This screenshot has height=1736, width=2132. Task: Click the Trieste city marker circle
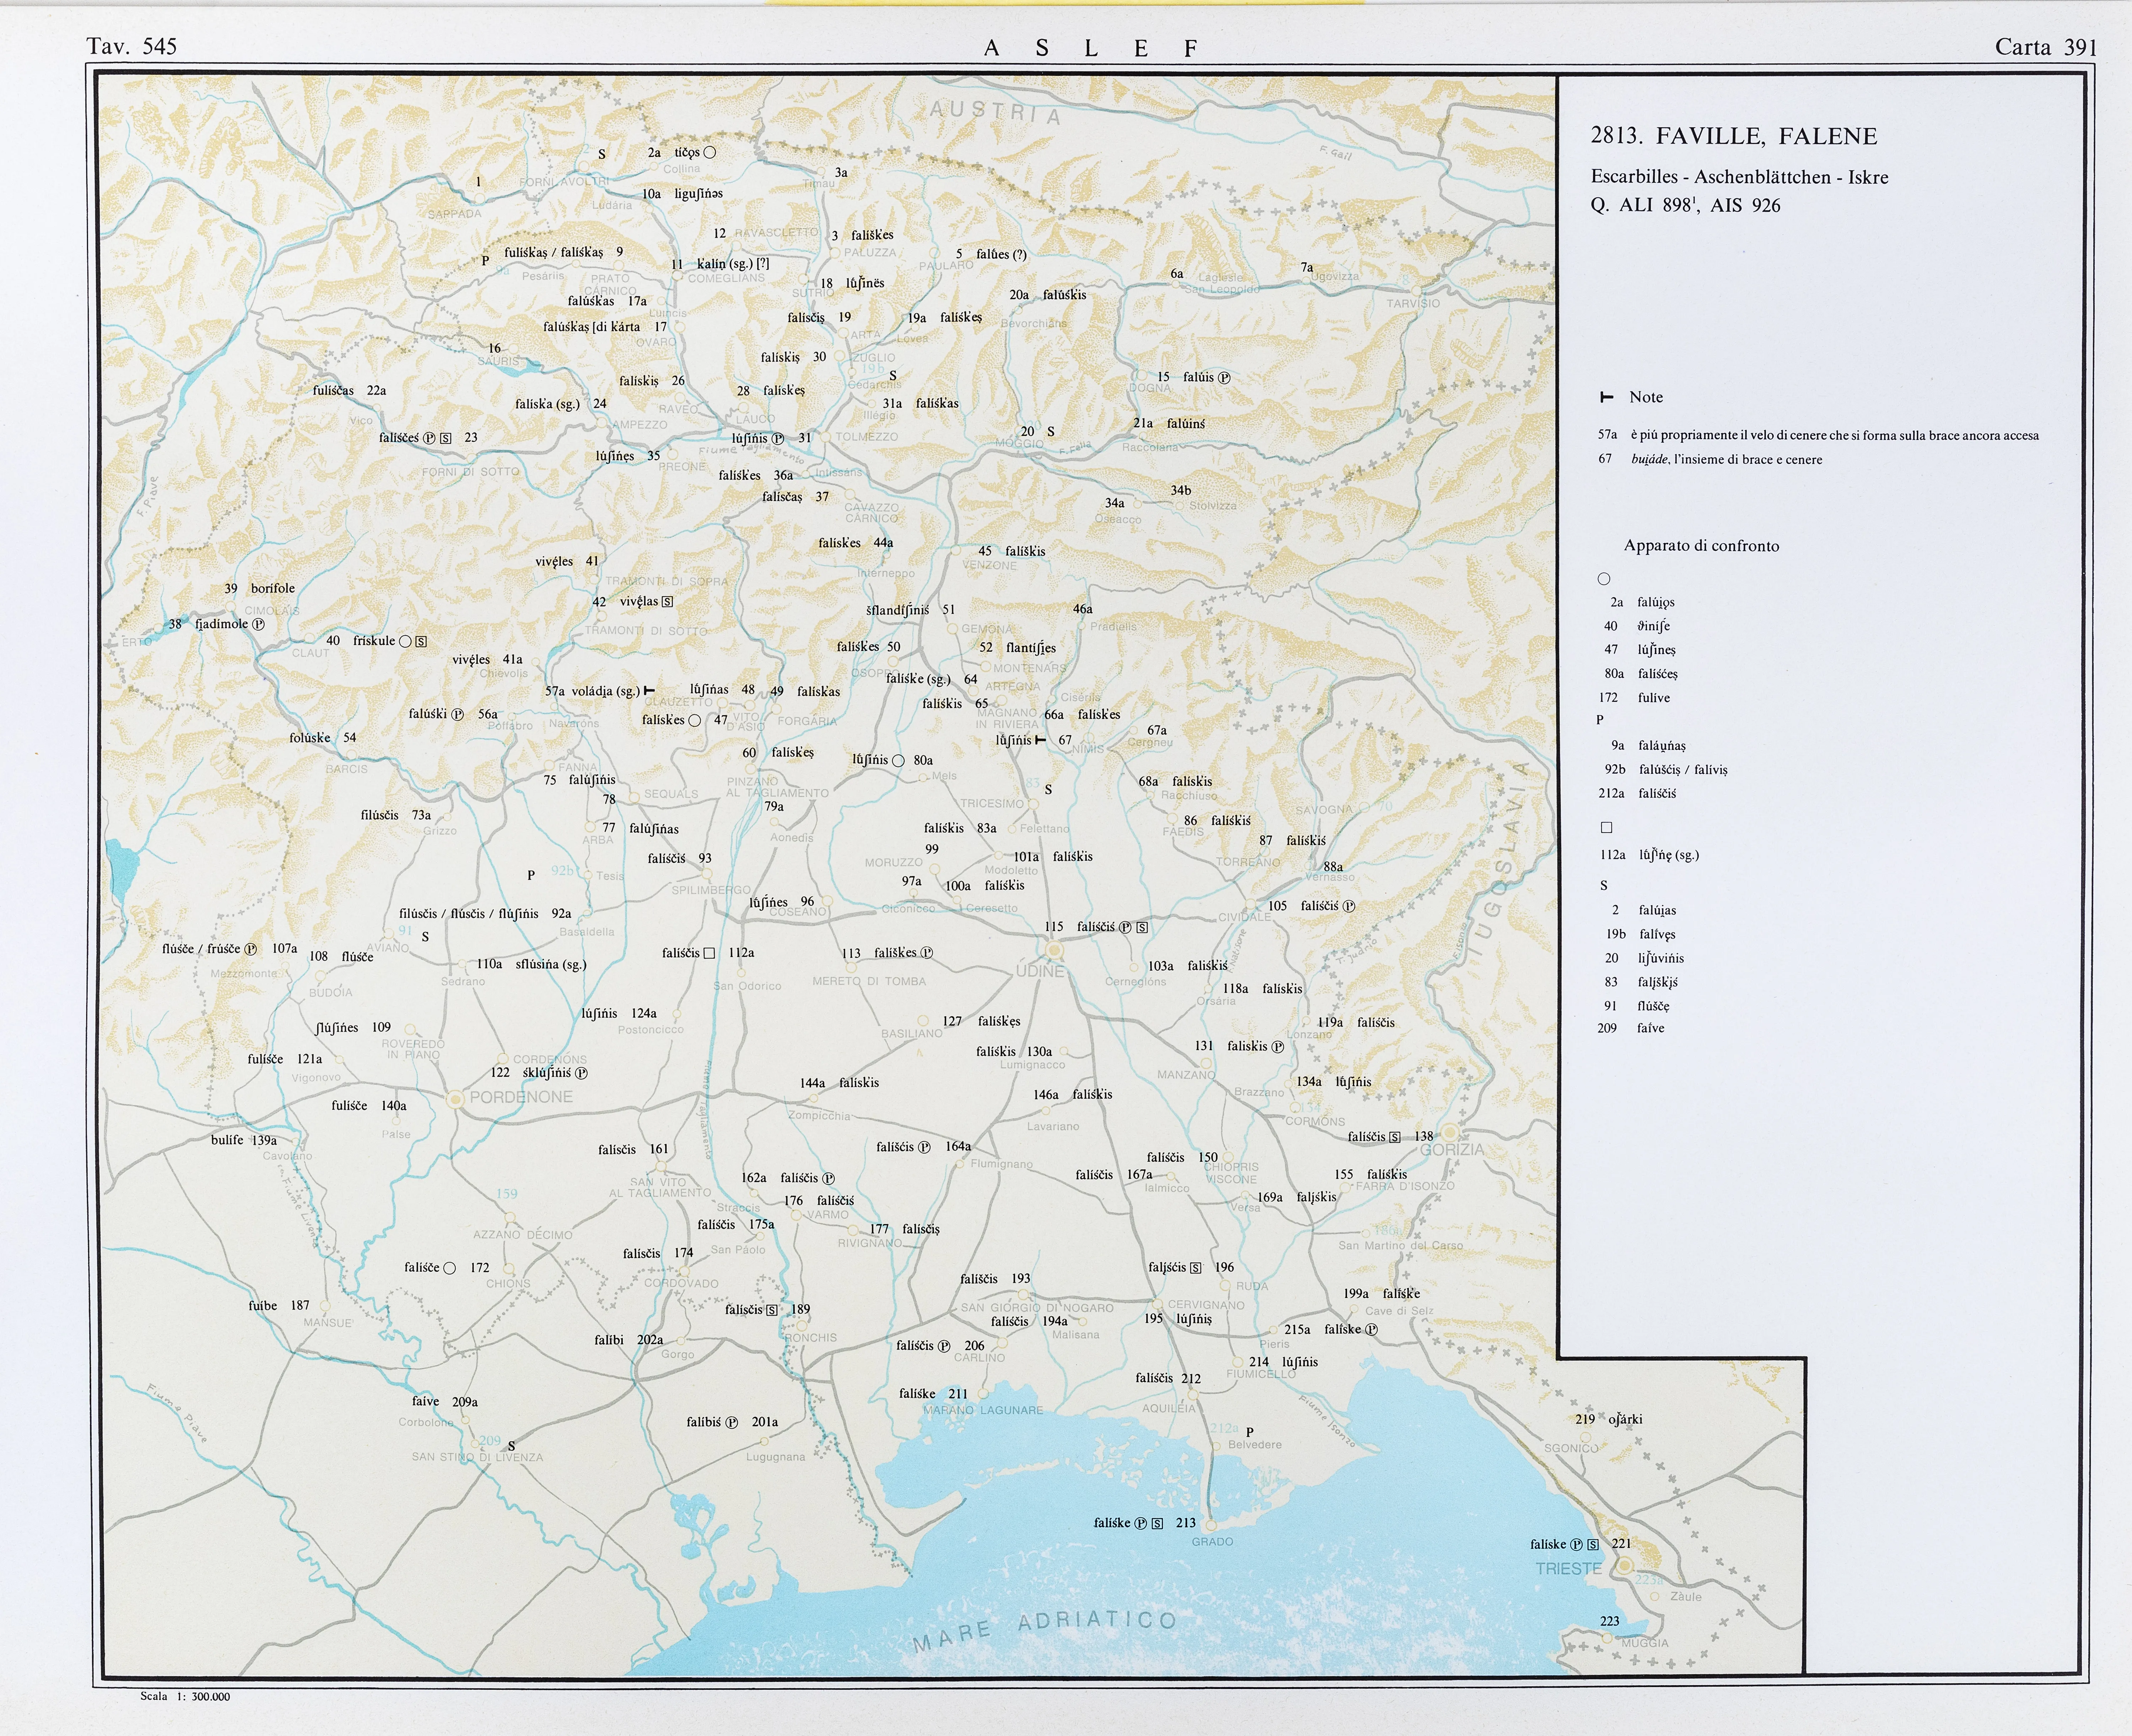[1625, 1565]
